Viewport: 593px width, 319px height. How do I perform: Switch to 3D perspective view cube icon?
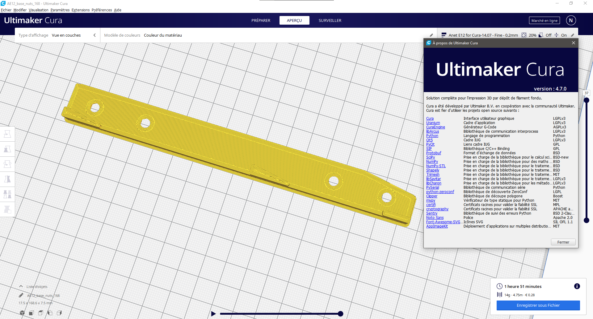[22, 313]
